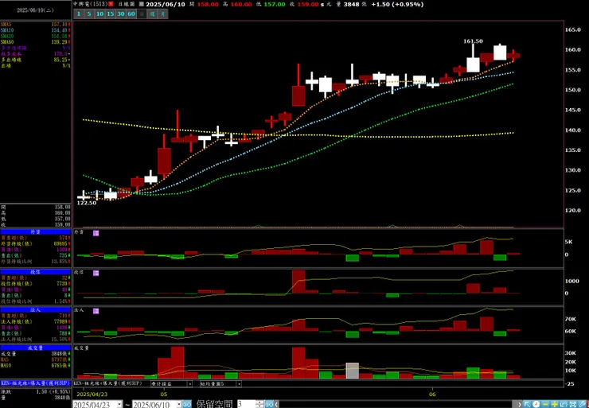Click the icon right after the yellow plus

(564, 404)
